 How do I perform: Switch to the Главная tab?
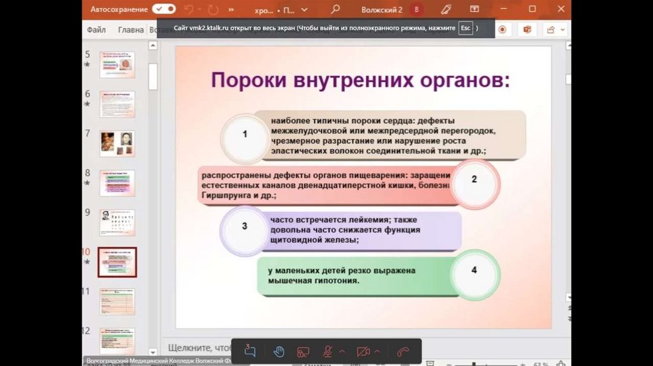pos(131,29)
